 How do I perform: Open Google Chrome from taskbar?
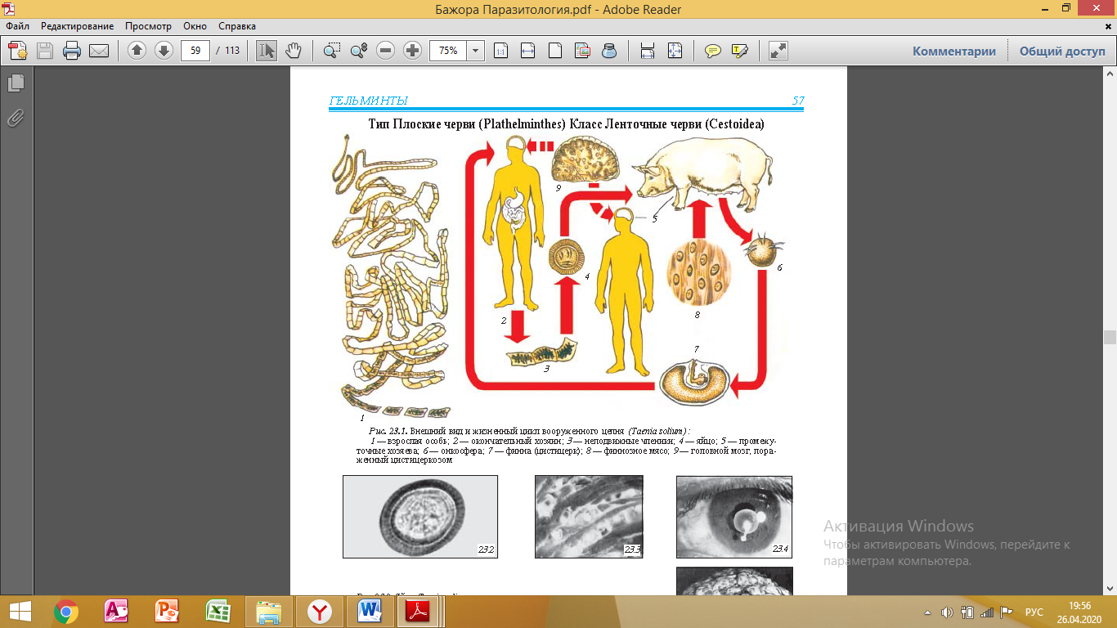(66, 612)
